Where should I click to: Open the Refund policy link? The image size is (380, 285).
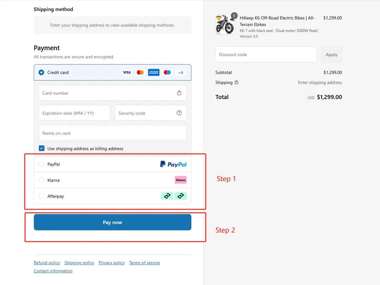click(x=47, y=263)
